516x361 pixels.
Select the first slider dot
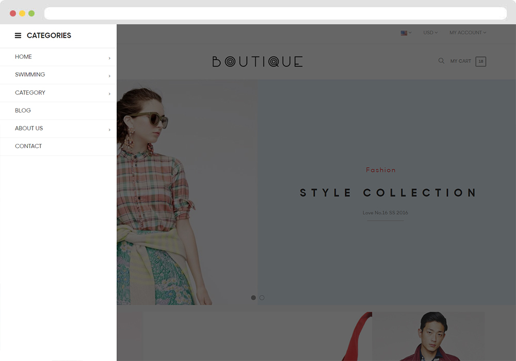tap(253, 298)
